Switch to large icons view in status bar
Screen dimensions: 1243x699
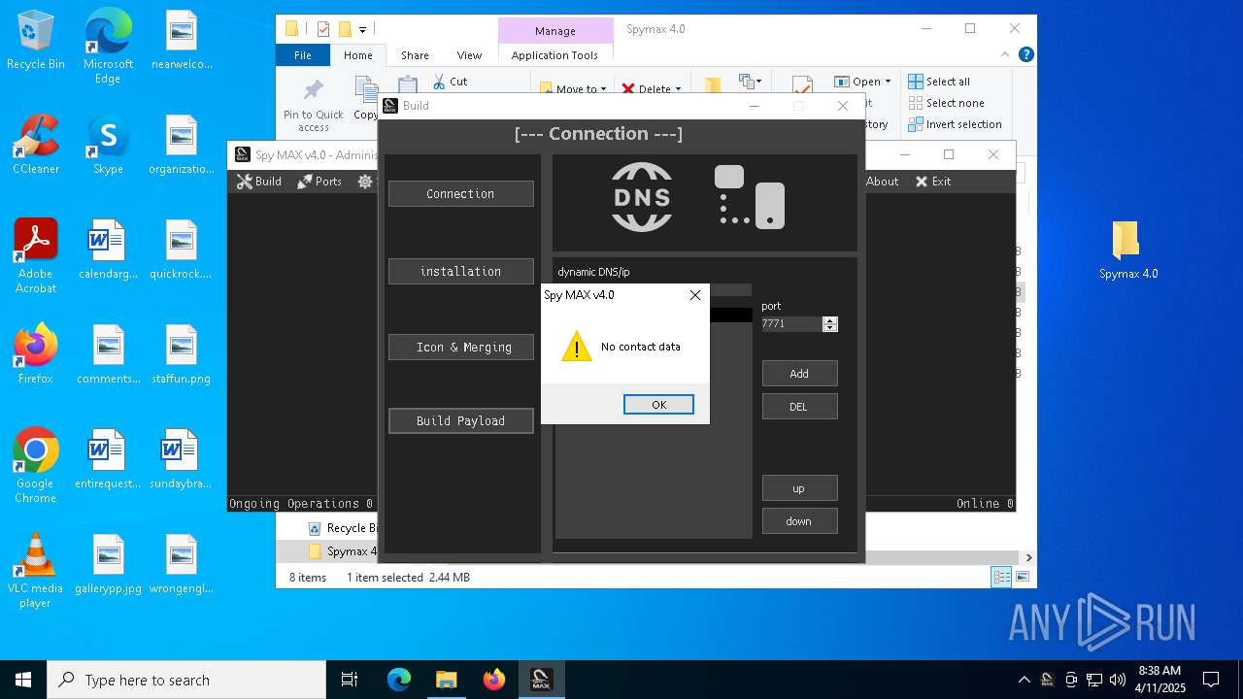pyautogui.click(x=1022, y=578)
